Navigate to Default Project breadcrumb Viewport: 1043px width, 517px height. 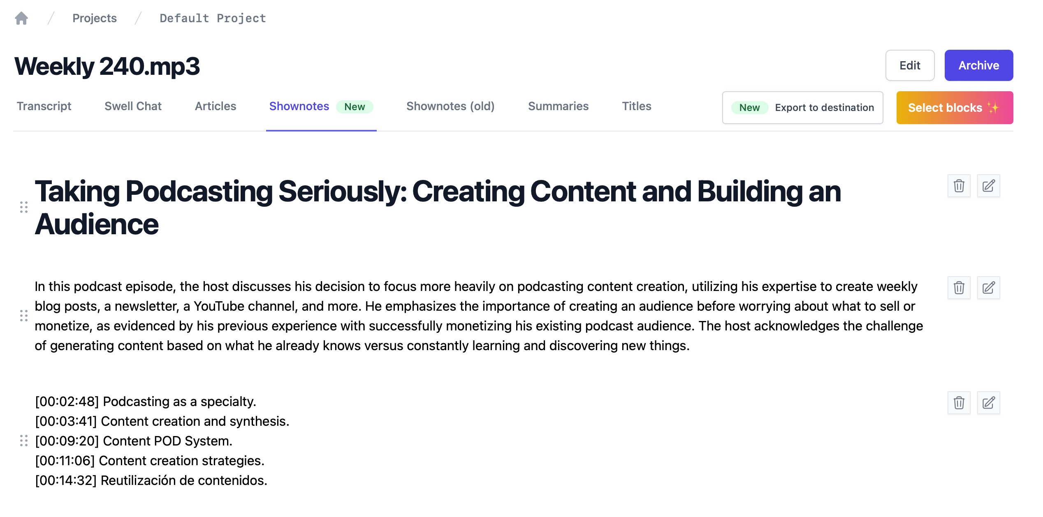[x=212, y=17]
